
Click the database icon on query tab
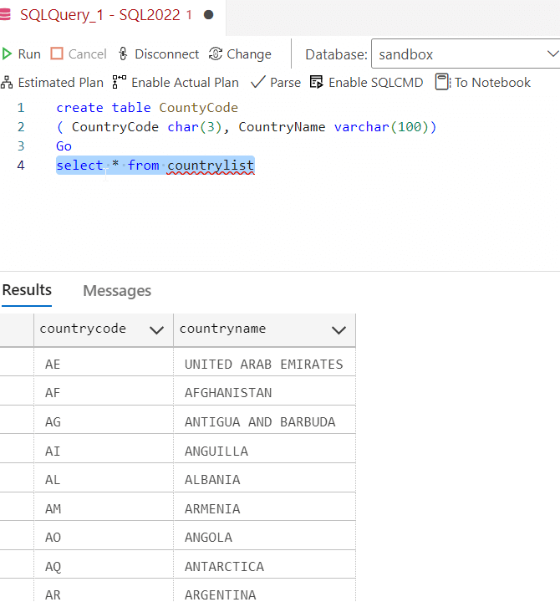point(5,15)
